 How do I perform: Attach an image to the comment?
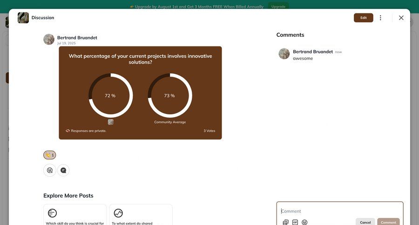point(285,222)
